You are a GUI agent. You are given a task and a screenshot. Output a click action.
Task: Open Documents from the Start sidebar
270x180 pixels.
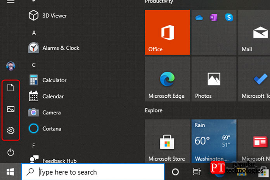10,88
